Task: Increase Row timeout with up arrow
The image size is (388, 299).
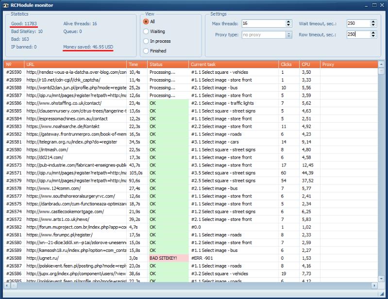Action: tap(373, 33)
